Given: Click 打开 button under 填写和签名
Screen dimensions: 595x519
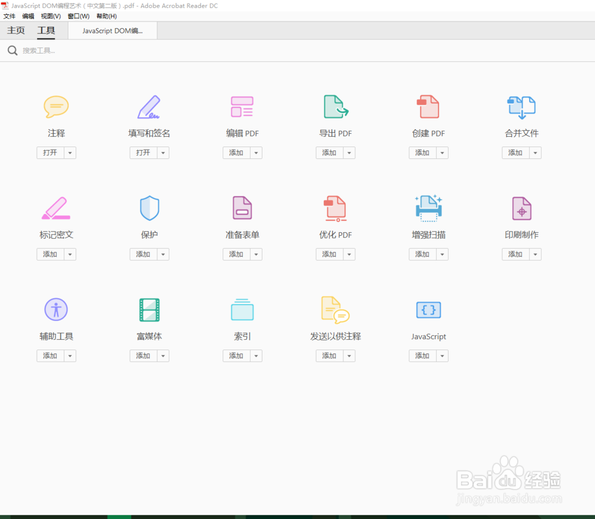Looking at the screenshot, I should [143, 152].
